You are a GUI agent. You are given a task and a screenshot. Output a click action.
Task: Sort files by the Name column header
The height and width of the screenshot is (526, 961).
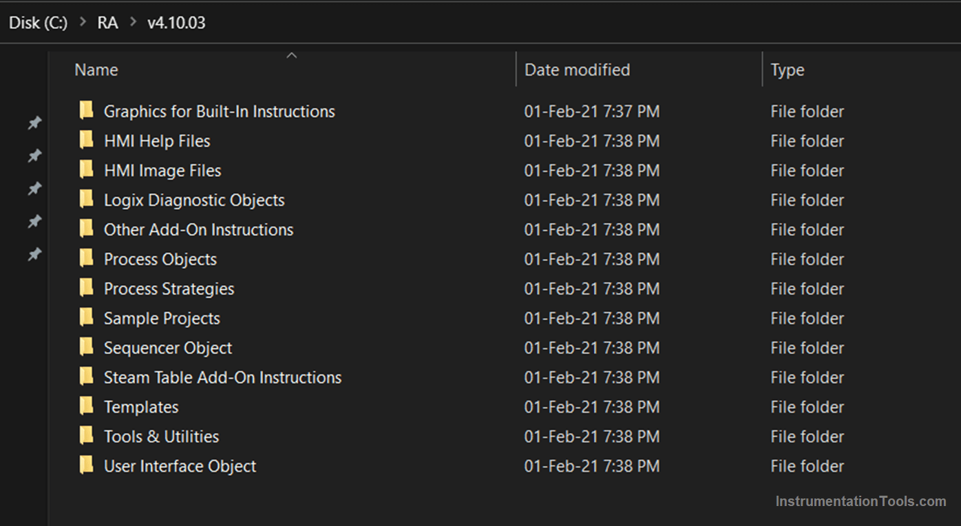point(96,70)
